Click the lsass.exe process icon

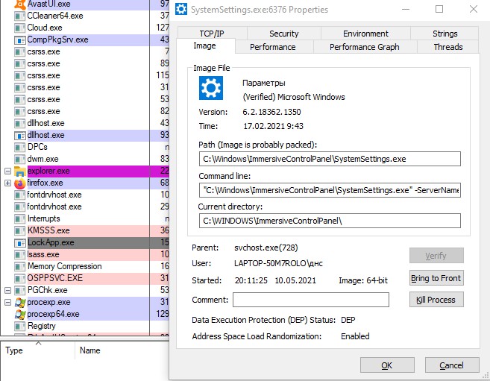coord(19,255)
